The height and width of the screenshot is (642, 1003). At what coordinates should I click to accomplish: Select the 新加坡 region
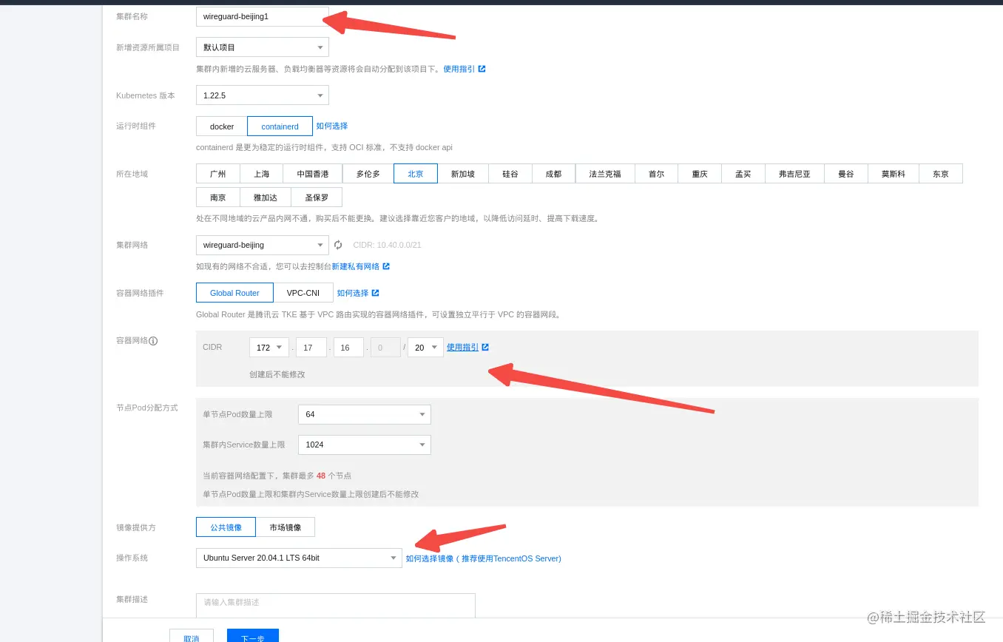click(463, 174)
